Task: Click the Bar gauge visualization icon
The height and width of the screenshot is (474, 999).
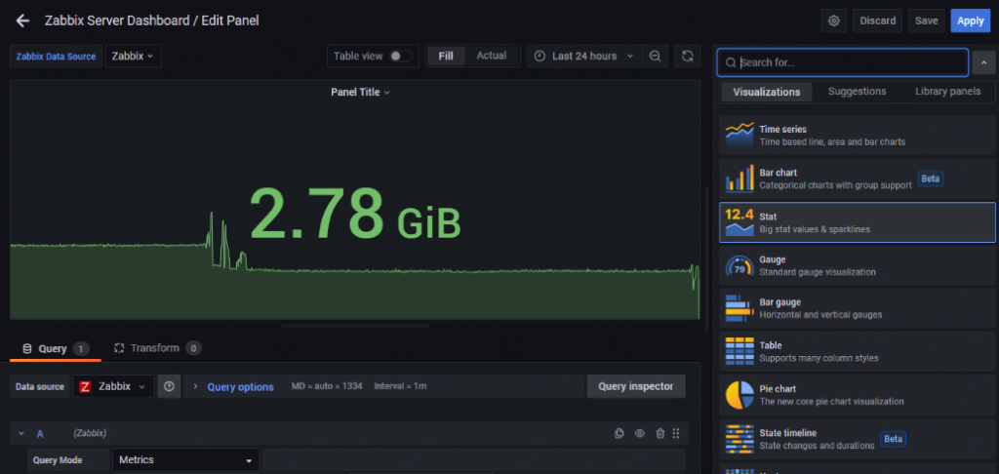Action: 739,308
